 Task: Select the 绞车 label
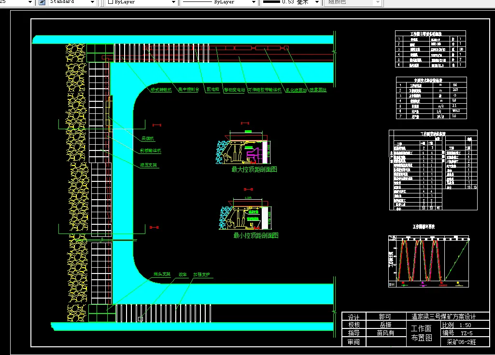pos(183,274)
